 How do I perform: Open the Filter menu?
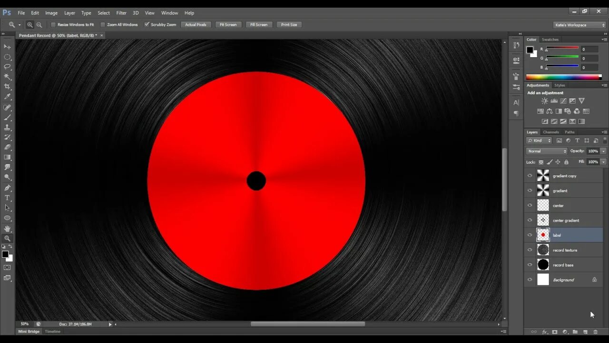[121, 13]
